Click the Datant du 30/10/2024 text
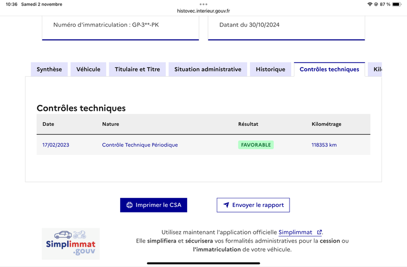The width and height of the screenshot is (407, 267). pyautogui.click(x=249, y=25)
